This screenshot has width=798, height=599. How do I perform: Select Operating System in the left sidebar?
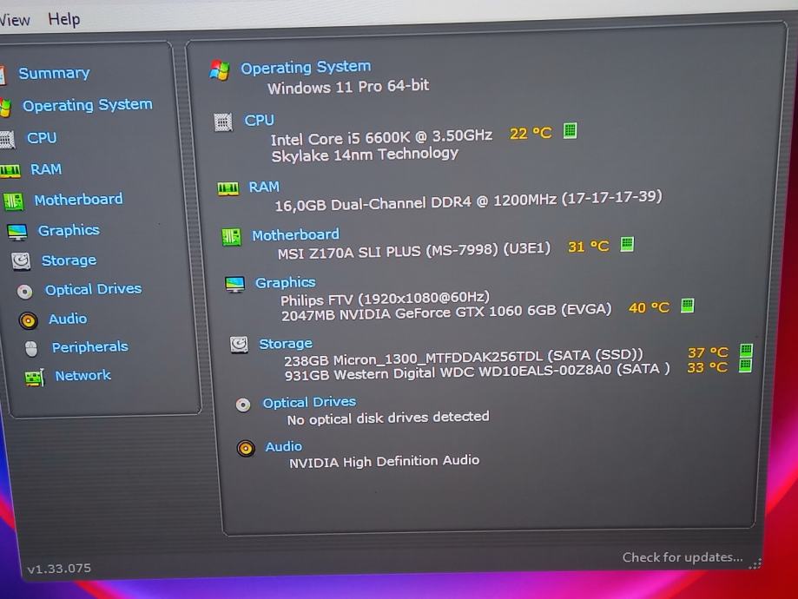point(87,105)
